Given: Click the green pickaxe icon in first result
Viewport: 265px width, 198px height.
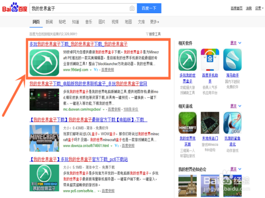Looking at the screenshot, I should pyautogui.click(x=45, y=63).
